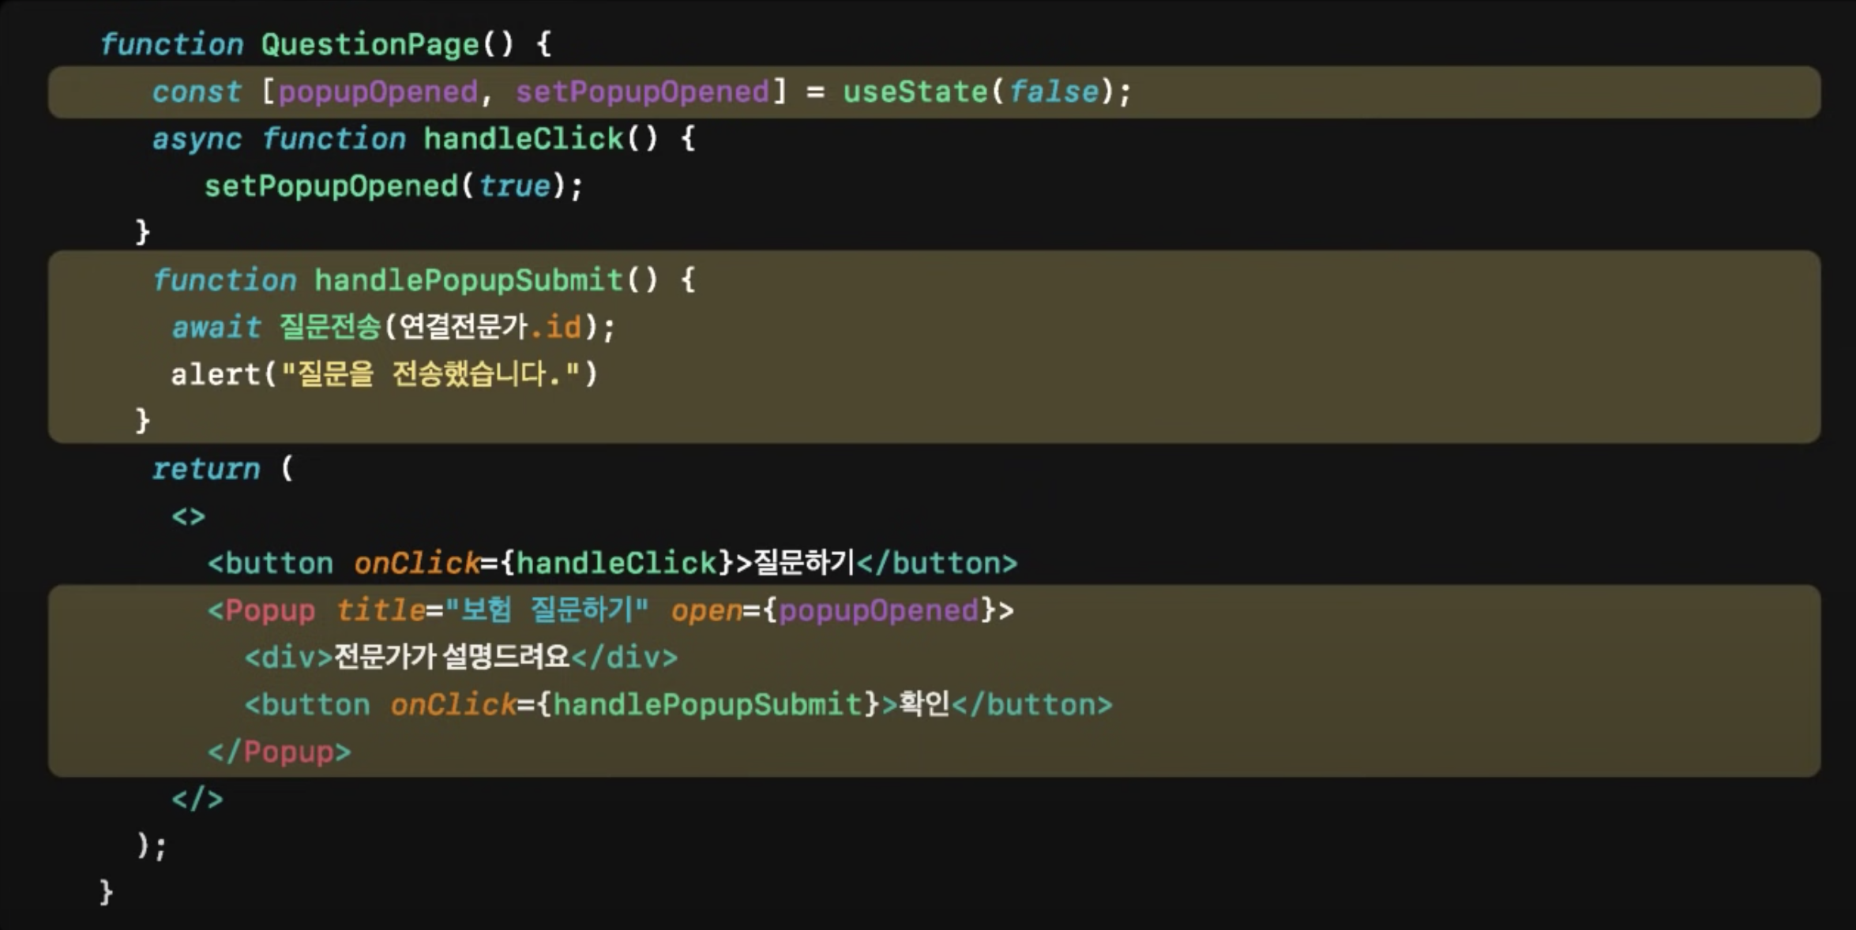Click the "보험 질문하기" title string
Screen dimensions: 1856x930
point(547,610)
